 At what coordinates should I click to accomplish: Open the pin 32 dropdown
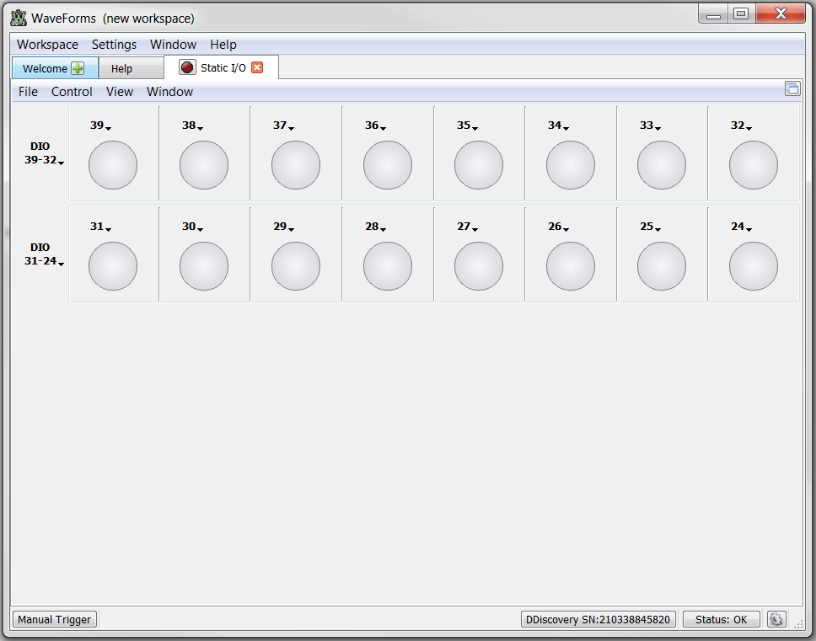(x=741, y=126)
